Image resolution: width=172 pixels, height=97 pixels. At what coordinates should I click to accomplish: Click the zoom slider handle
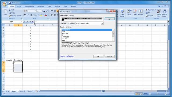click(158, 94)
